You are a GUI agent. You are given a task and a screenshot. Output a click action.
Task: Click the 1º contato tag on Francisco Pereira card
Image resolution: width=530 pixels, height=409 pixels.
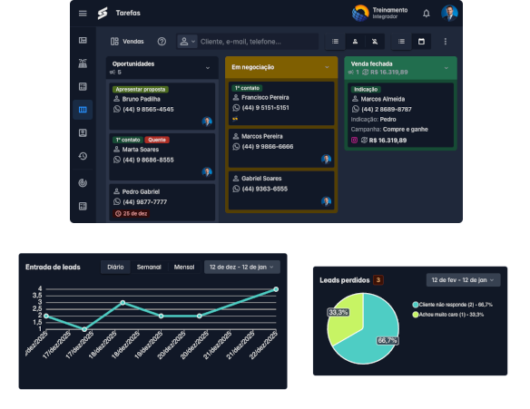point(247,88)
